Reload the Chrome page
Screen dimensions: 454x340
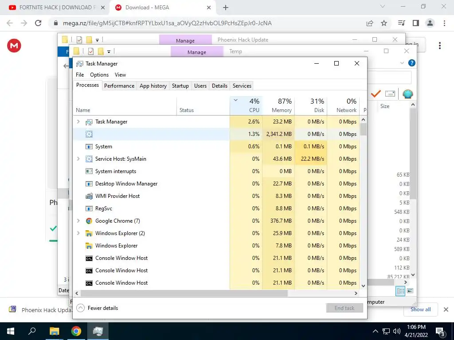click(38, 23)
